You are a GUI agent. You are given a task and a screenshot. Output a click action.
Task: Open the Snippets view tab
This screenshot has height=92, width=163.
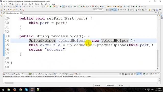(x=49, y=74)
